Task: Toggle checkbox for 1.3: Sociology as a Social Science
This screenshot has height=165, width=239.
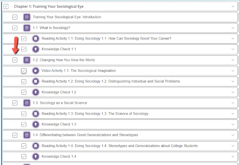Action: pos(15,103)
